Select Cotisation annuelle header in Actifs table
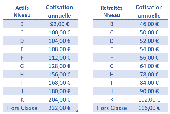Screen dimensions: 170x114 59,12
